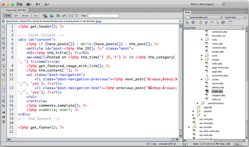Click Connect to Remote Server icon
This screenshot has width=249, height=147.
(x=187, y=23)
